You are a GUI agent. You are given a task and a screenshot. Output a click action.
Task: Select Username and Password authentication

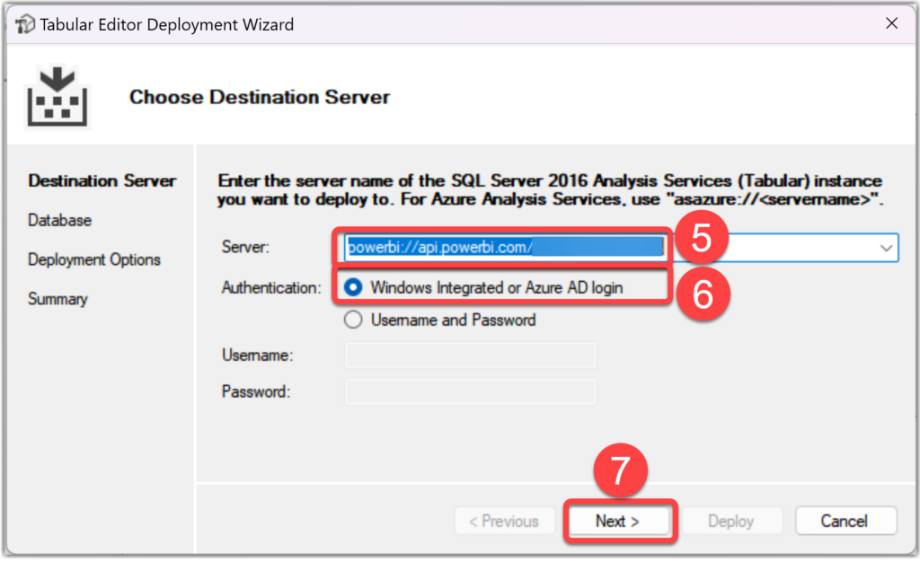tap(440, 320)
